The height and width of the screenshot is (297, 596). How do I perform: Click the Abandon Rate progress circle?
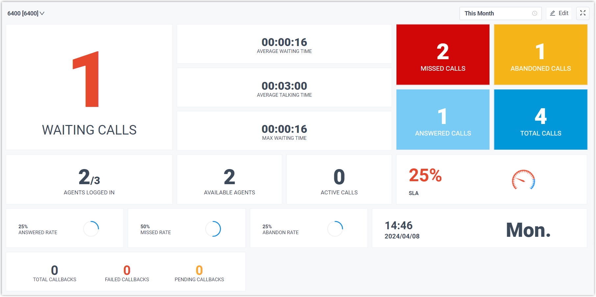pos(335,229)
